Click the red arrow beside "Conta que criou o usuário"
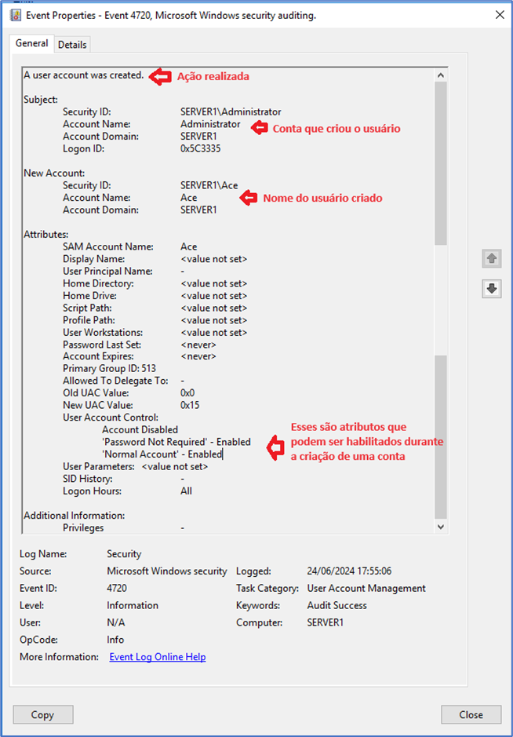Viewport: 513px width, 737px height. [x=257, y=127]
